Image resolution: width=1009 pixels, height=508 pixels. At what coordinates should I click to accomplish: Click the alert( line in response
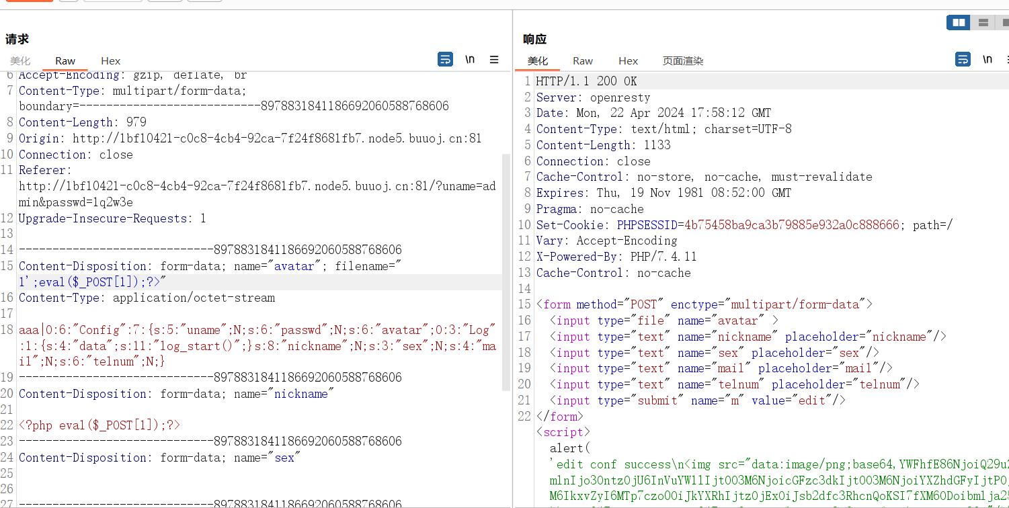click(569, 448)
